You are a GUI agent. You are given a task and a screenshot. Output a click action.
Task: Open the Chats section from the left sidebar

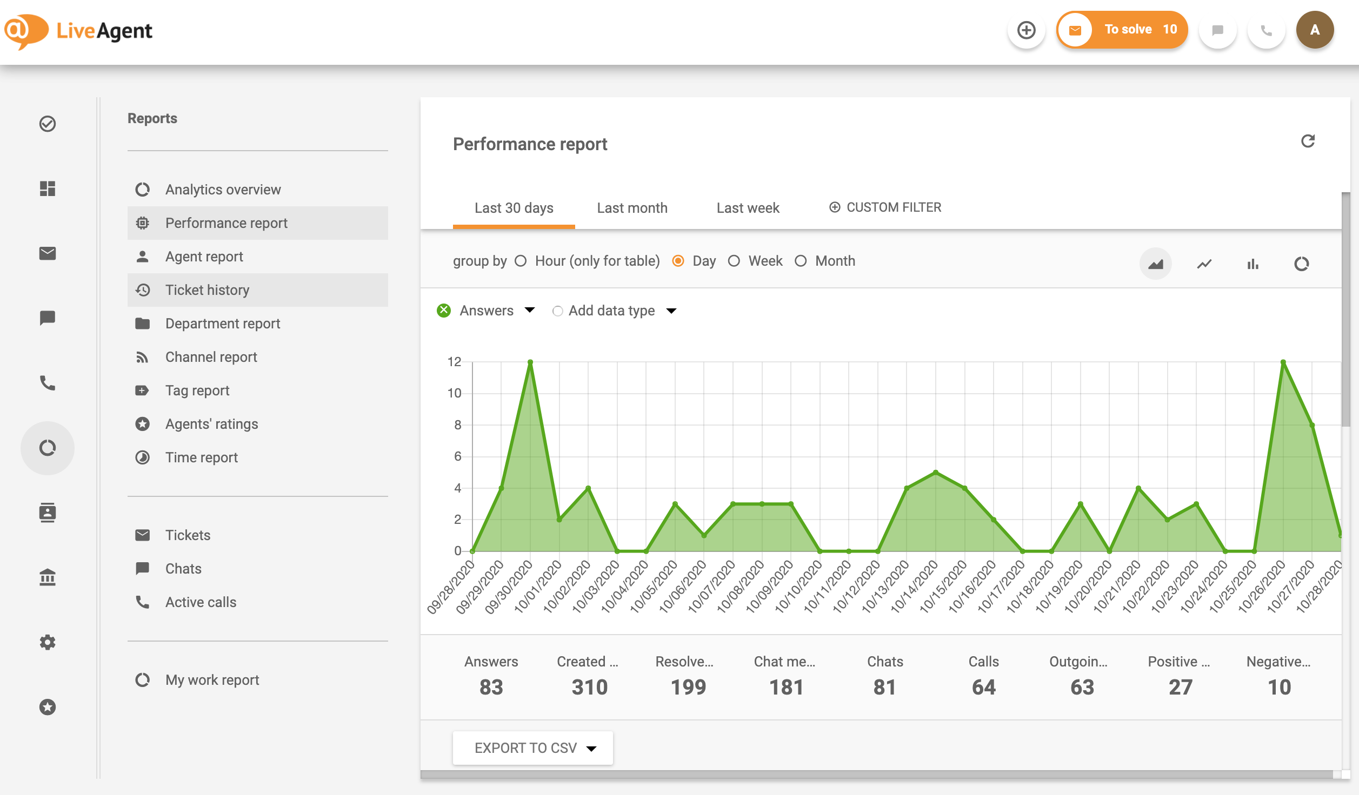(x=48, y=318)
